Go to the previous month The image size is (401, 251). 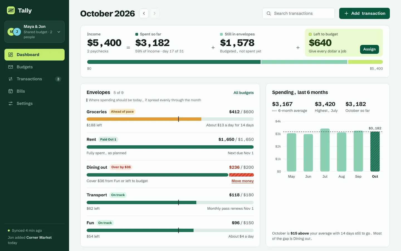point(144,13)
